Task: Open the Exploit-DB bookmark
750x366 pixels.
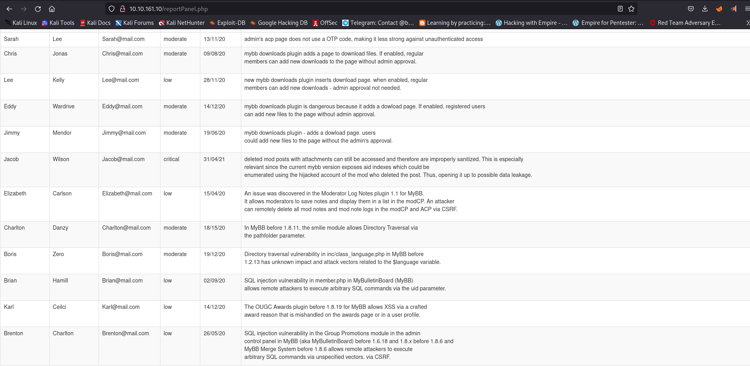Action: 227,23
